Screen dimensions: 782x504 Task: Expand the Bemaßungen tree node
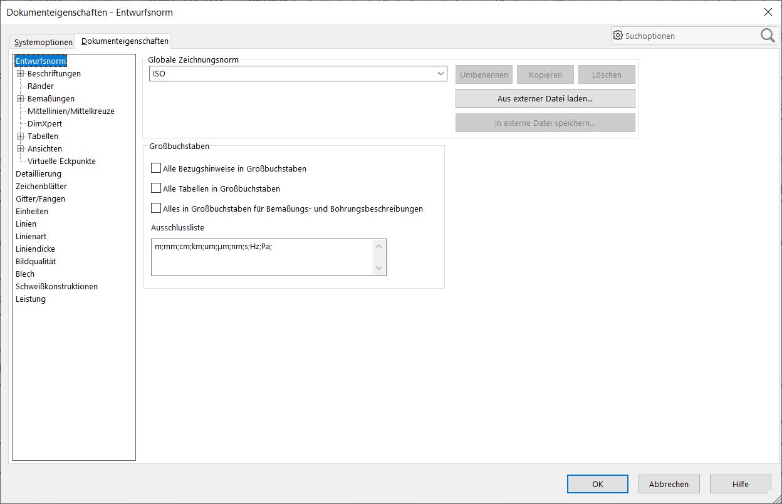(21, 99)
